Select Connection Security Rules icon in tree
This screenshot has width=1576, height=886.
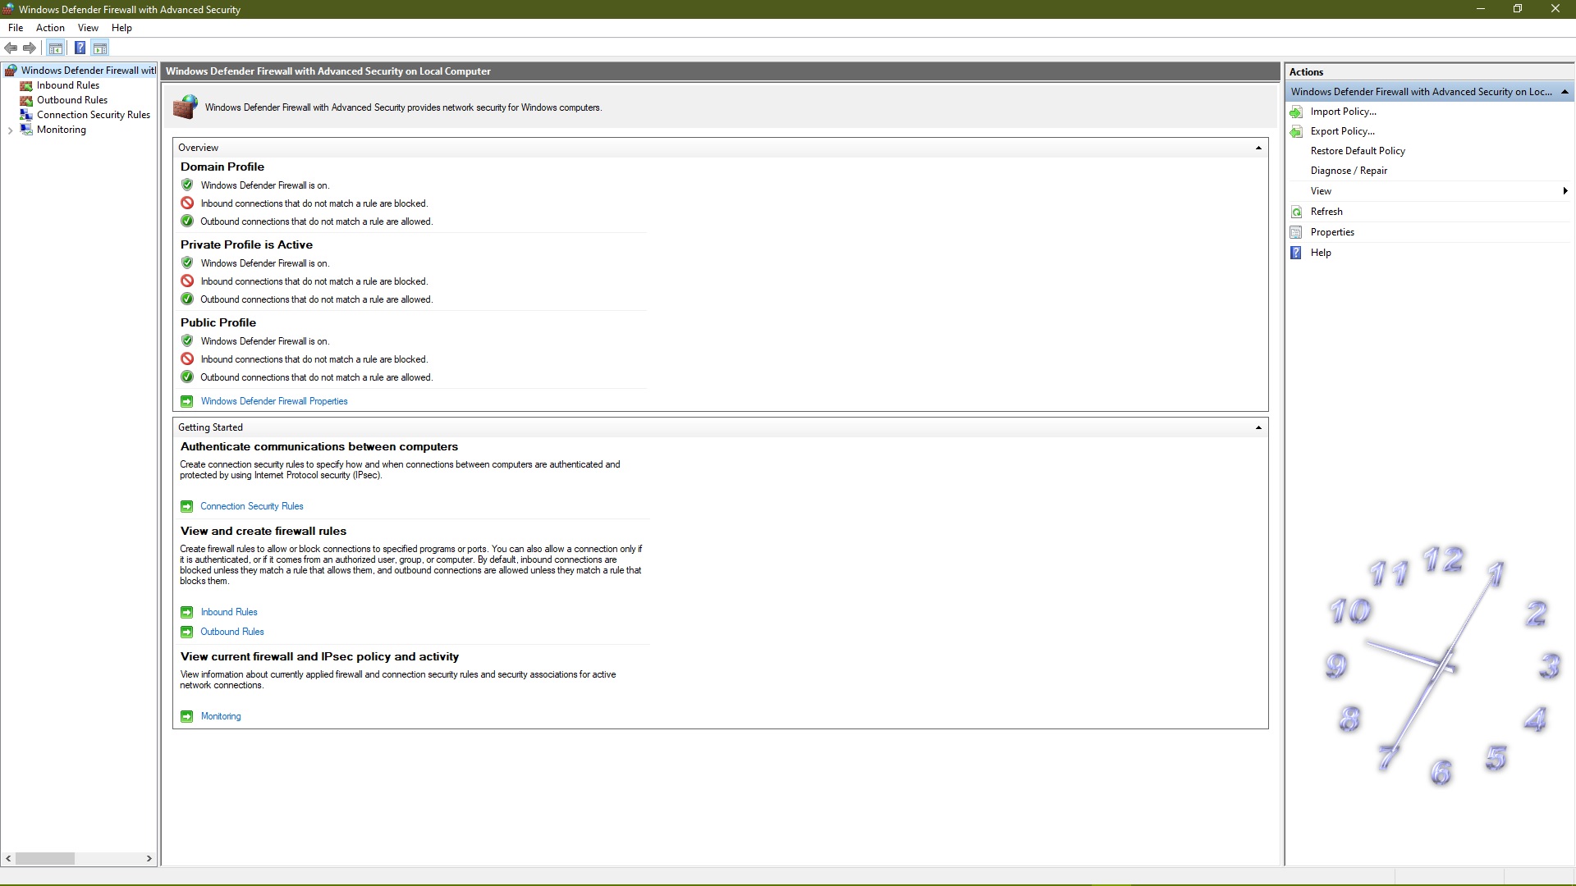26,115
